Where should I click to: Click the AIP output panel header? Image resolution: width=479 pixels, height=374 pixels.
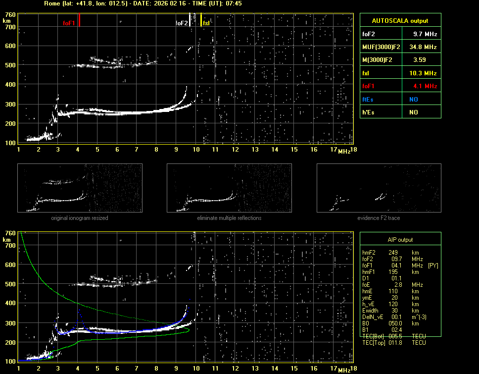coord(400,239)
